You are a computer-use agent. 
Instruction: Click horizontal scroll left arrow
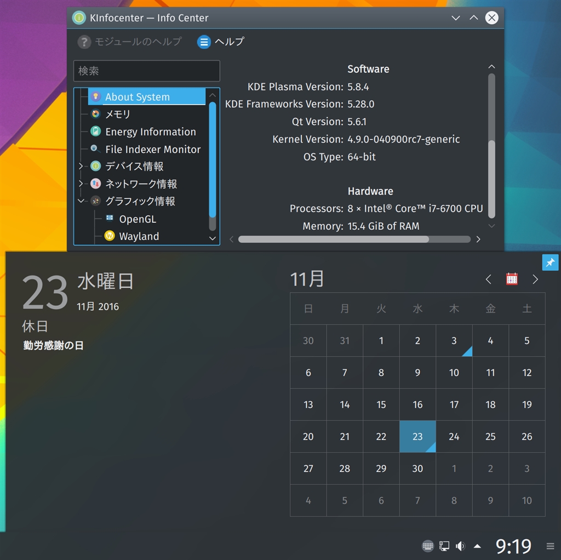(231, 239)
